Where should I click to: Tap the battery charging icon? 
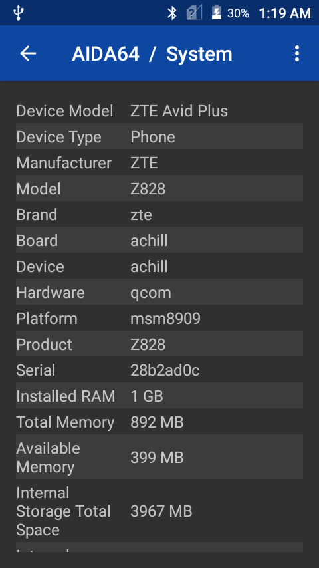click(x=217, y=13)
